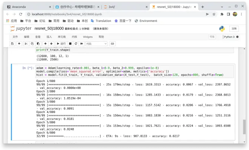
Task: Open a new browser tab
Action: click(203, 7)
